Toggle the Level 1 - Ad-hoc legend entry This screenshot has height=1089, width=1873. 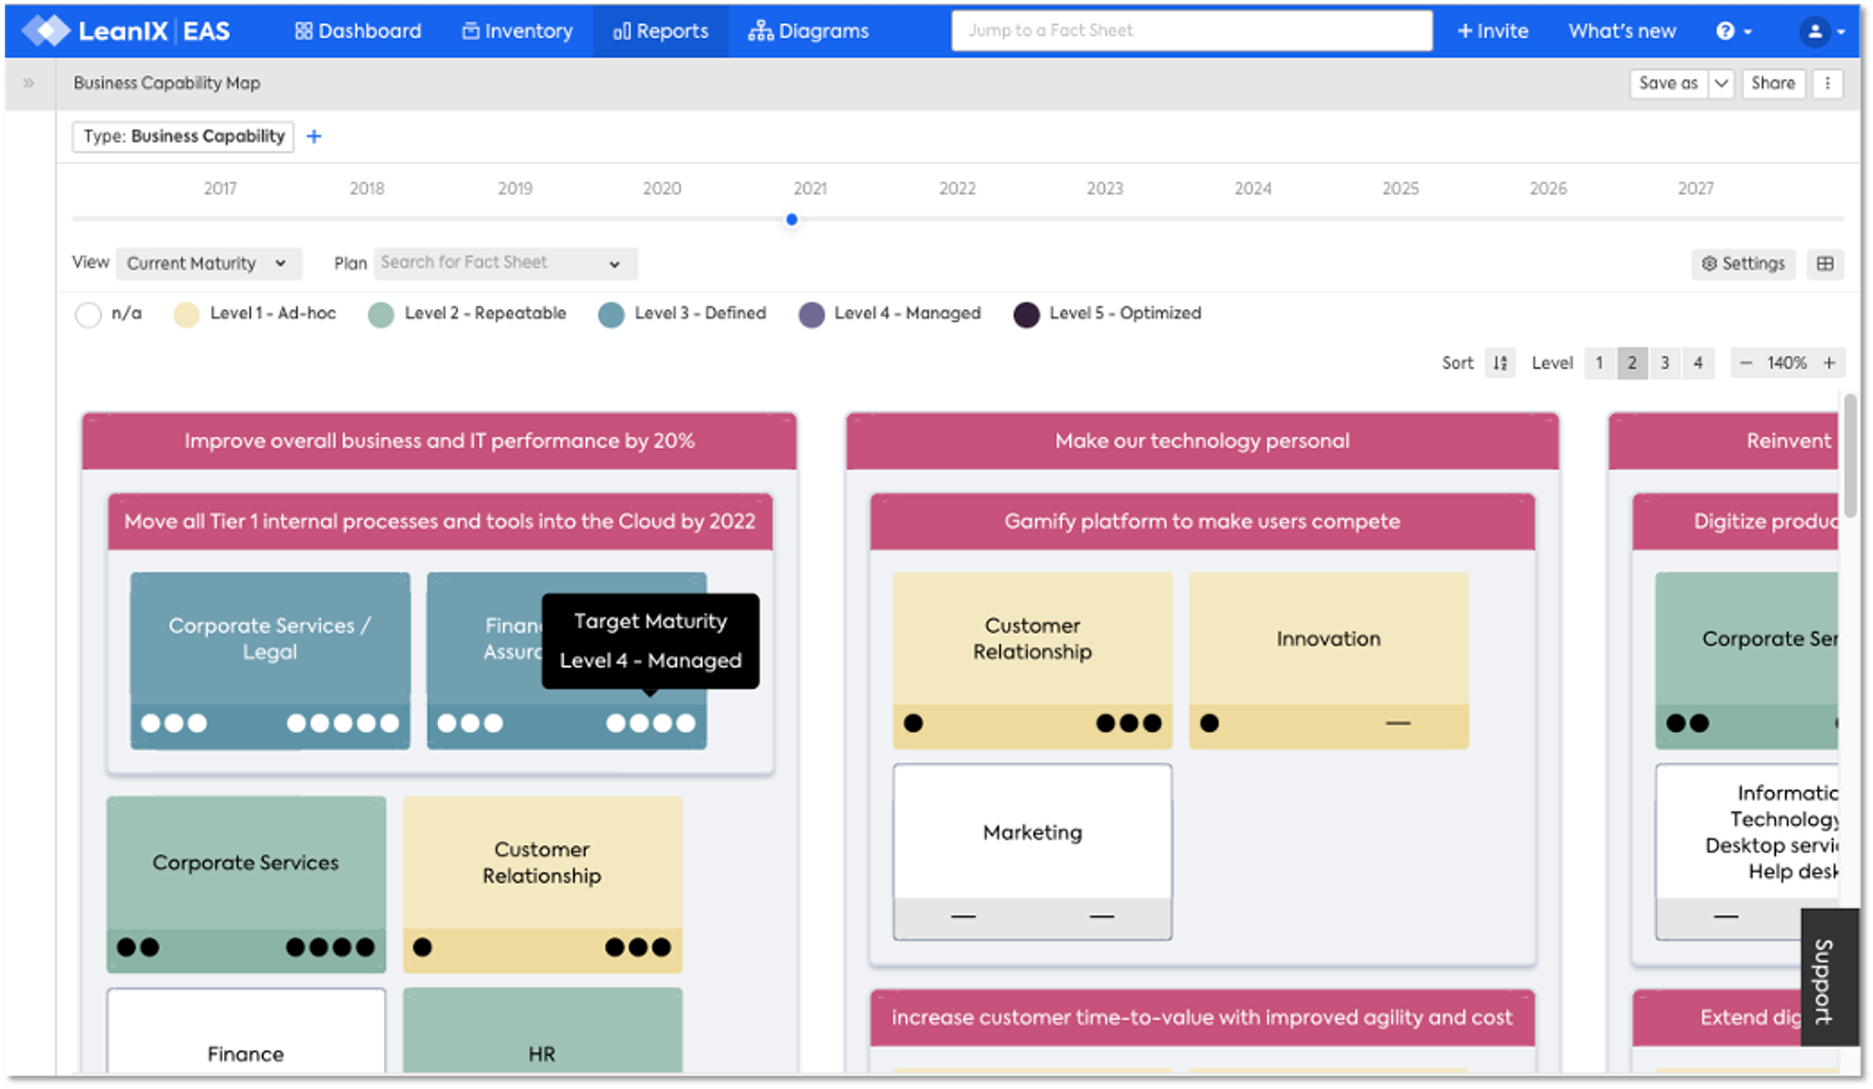tap(254, 313)
